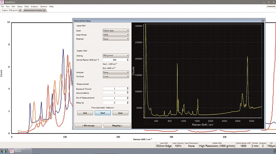Open the Analysis menu

pos(34,7)
